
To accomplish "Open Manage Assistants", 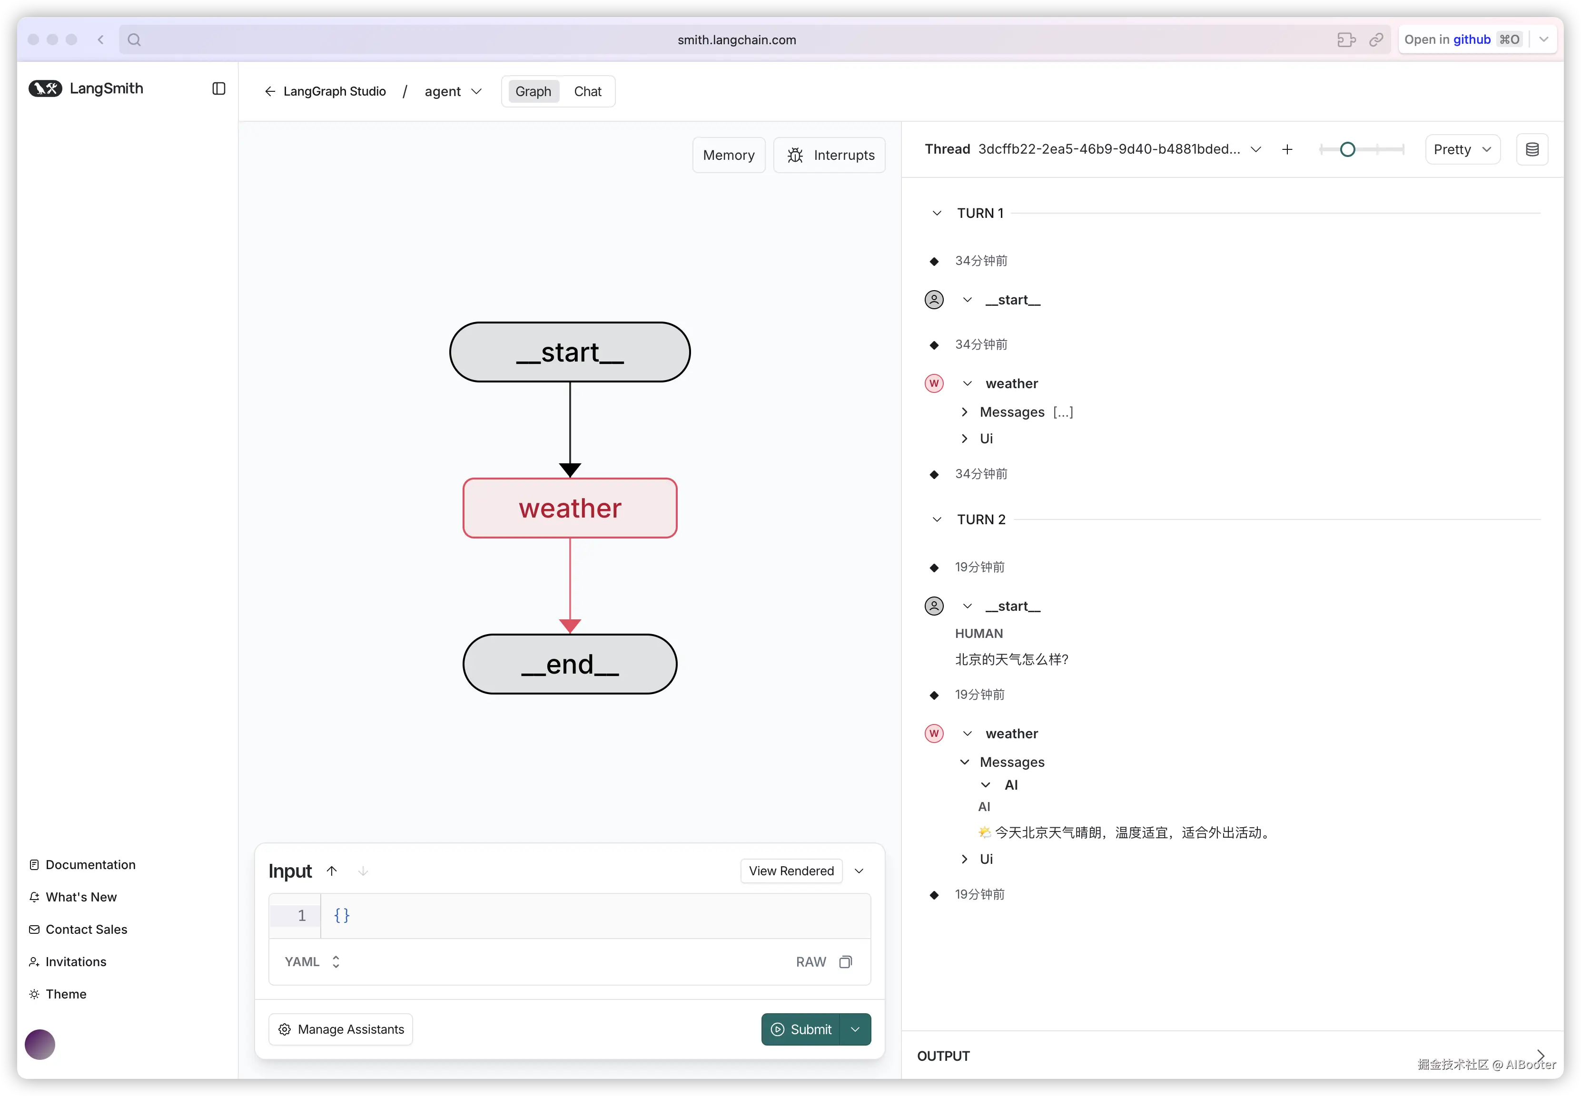I will pos(341,1029).
